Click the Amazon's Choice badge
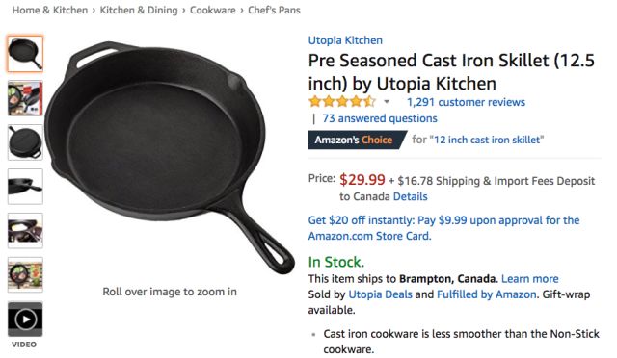617x358 pixels. click(x=357, y=140)
